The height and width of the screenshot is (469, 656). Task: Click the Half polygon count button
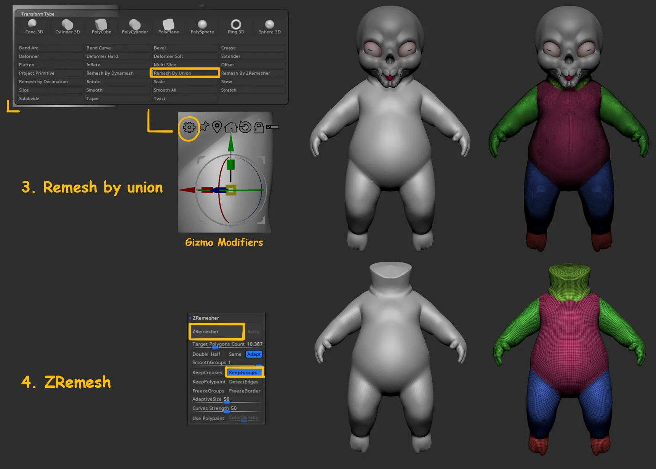click(215, 354)
